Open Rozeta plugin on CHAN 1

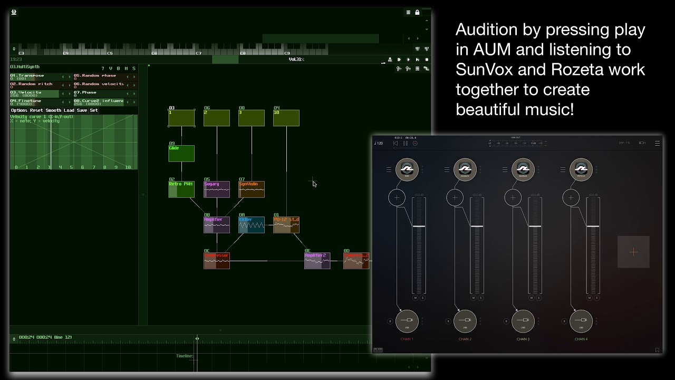coord(407,170)
